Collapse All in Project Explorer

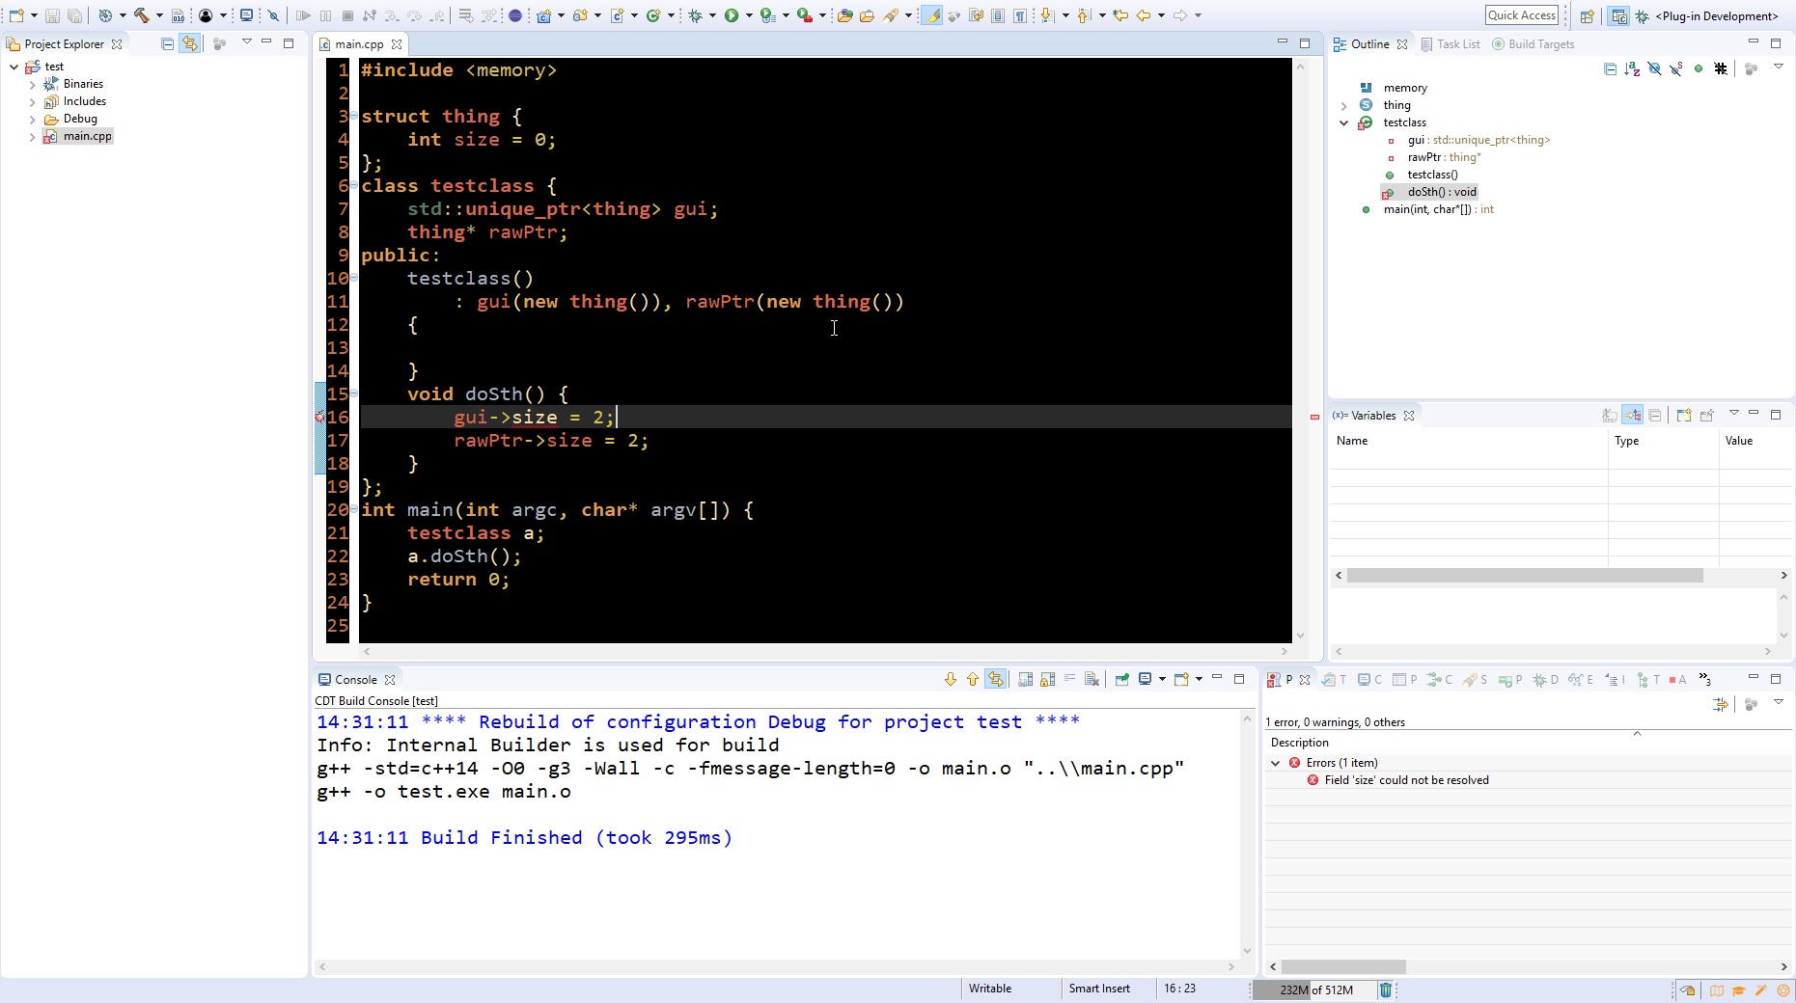point(167,43)
